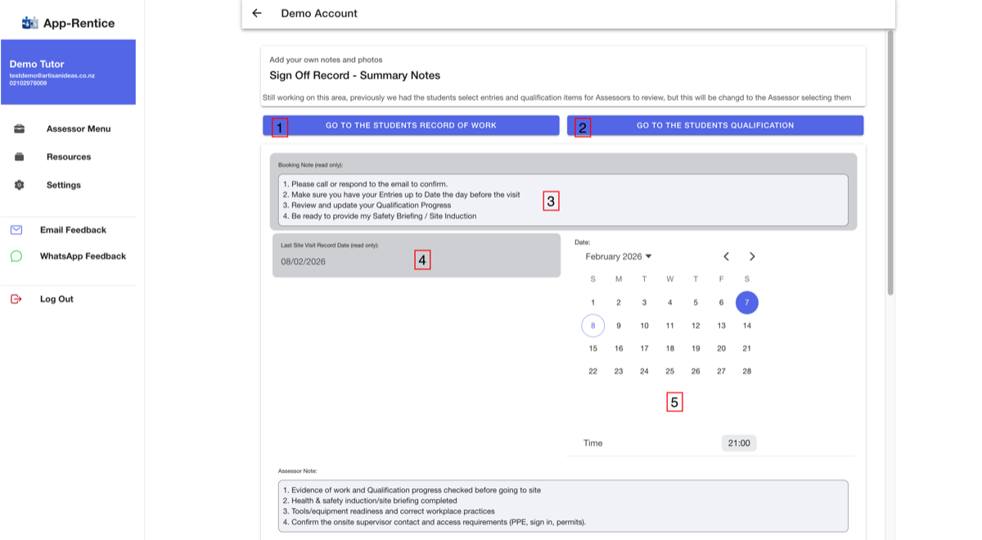The width and height of the screenshot is (982, 540).
Task: Click the Settings gear icon
Action: tap(19, 185)
